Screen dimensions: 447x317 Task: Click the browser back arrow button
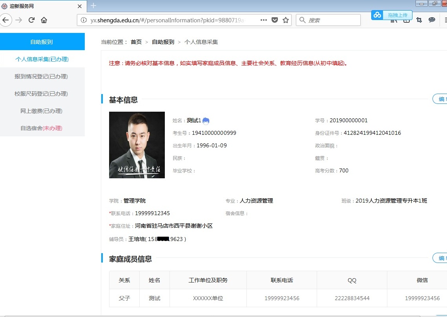[6, 20]
